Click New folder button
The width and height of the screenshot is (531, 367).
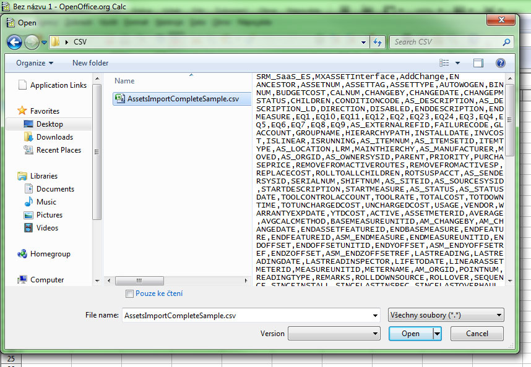pos(90,63)
